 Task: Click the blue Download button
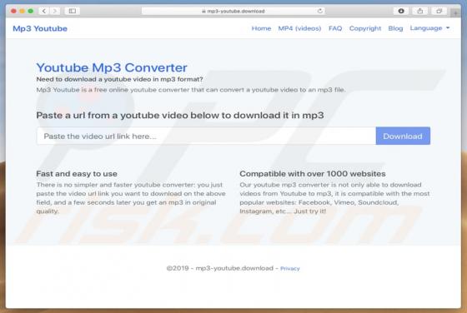click(403, 137)
